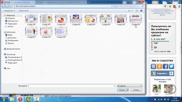Open the Упорядочить menu
The height and width of the screenshot is (102, 182).
point(9,11)
